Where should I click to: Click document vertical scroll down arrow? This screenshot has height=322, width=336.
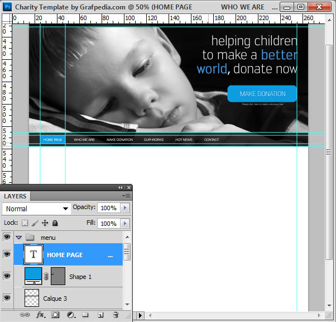[329, 306]
